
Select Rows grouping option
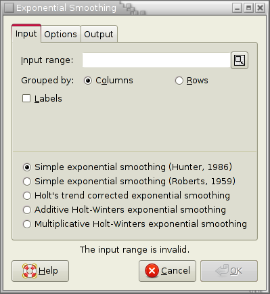(x=179, y=81)
